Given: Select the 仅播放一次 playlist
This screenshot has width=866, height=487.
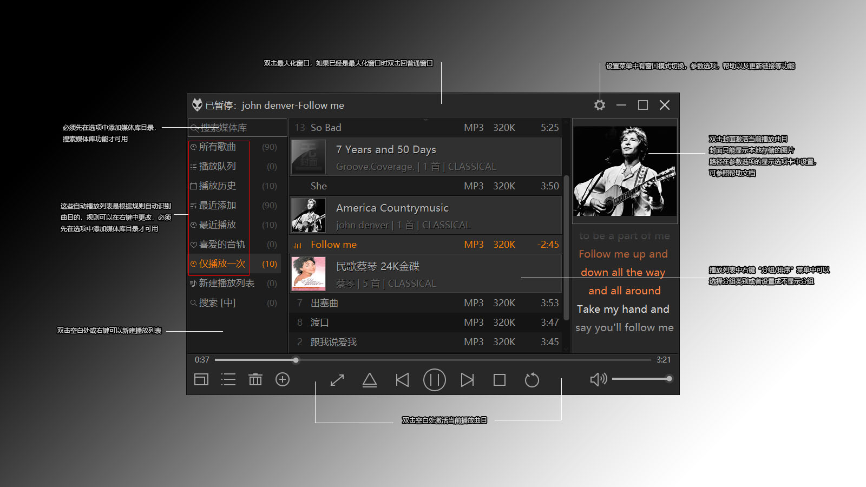Looking at the screenshot, I should point(234,264).
